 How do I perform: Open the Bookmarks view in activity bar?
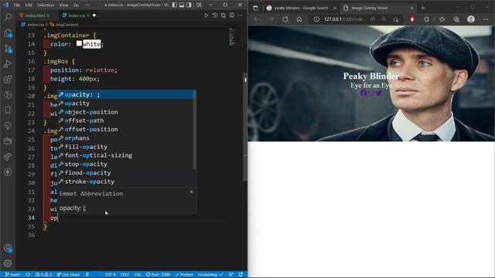pyautogui.click(x=8, y=110)
